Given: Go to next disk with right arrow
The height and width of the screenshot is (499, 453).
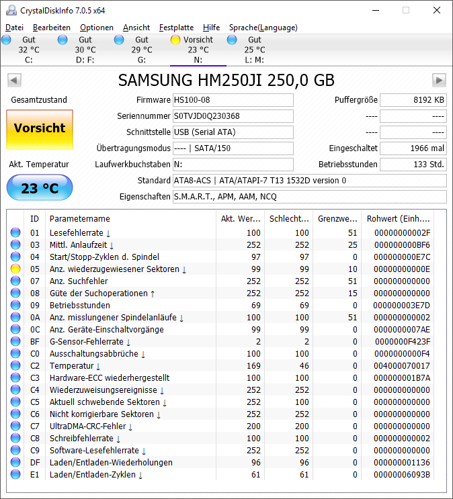Looking at the screenshot, I should (439, 80).
